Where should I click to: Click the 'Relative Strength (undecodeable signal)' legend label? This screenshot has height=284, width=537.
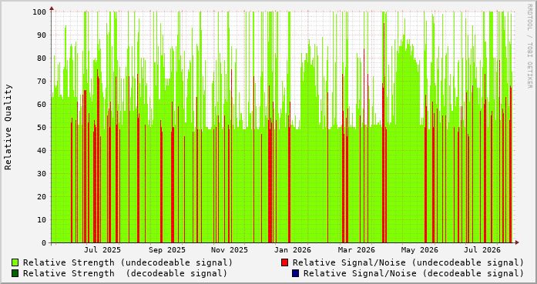coord(128,262)
